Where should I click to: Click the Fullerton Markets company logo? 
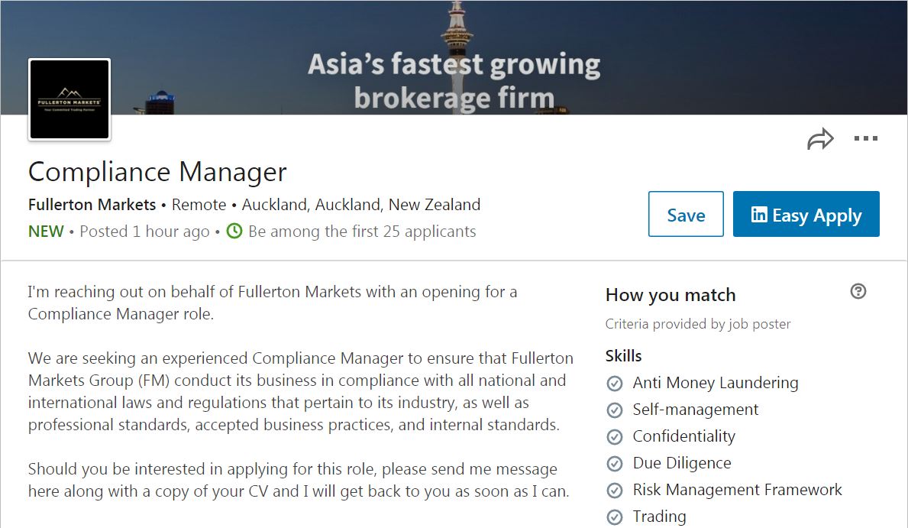(x=69, y=100)
